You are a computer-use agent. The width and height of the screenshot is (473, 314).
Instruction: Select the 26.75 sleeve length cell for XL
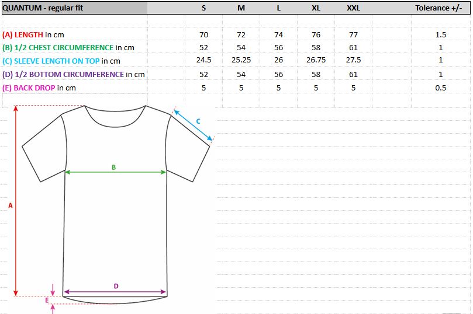point(316,61)
